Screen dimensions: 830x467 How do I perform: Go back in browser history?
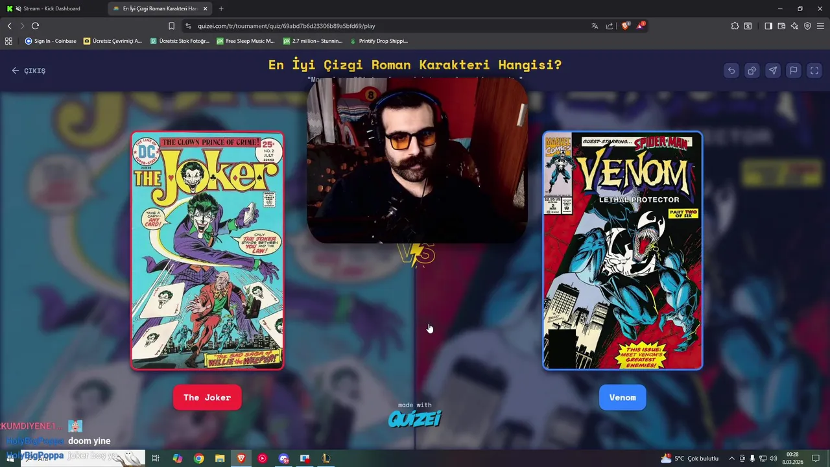10,26
